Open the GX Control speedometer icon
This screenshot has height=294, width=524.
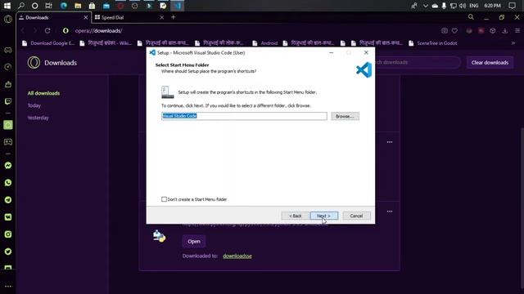pyautogui.click(x=8, y=67)
